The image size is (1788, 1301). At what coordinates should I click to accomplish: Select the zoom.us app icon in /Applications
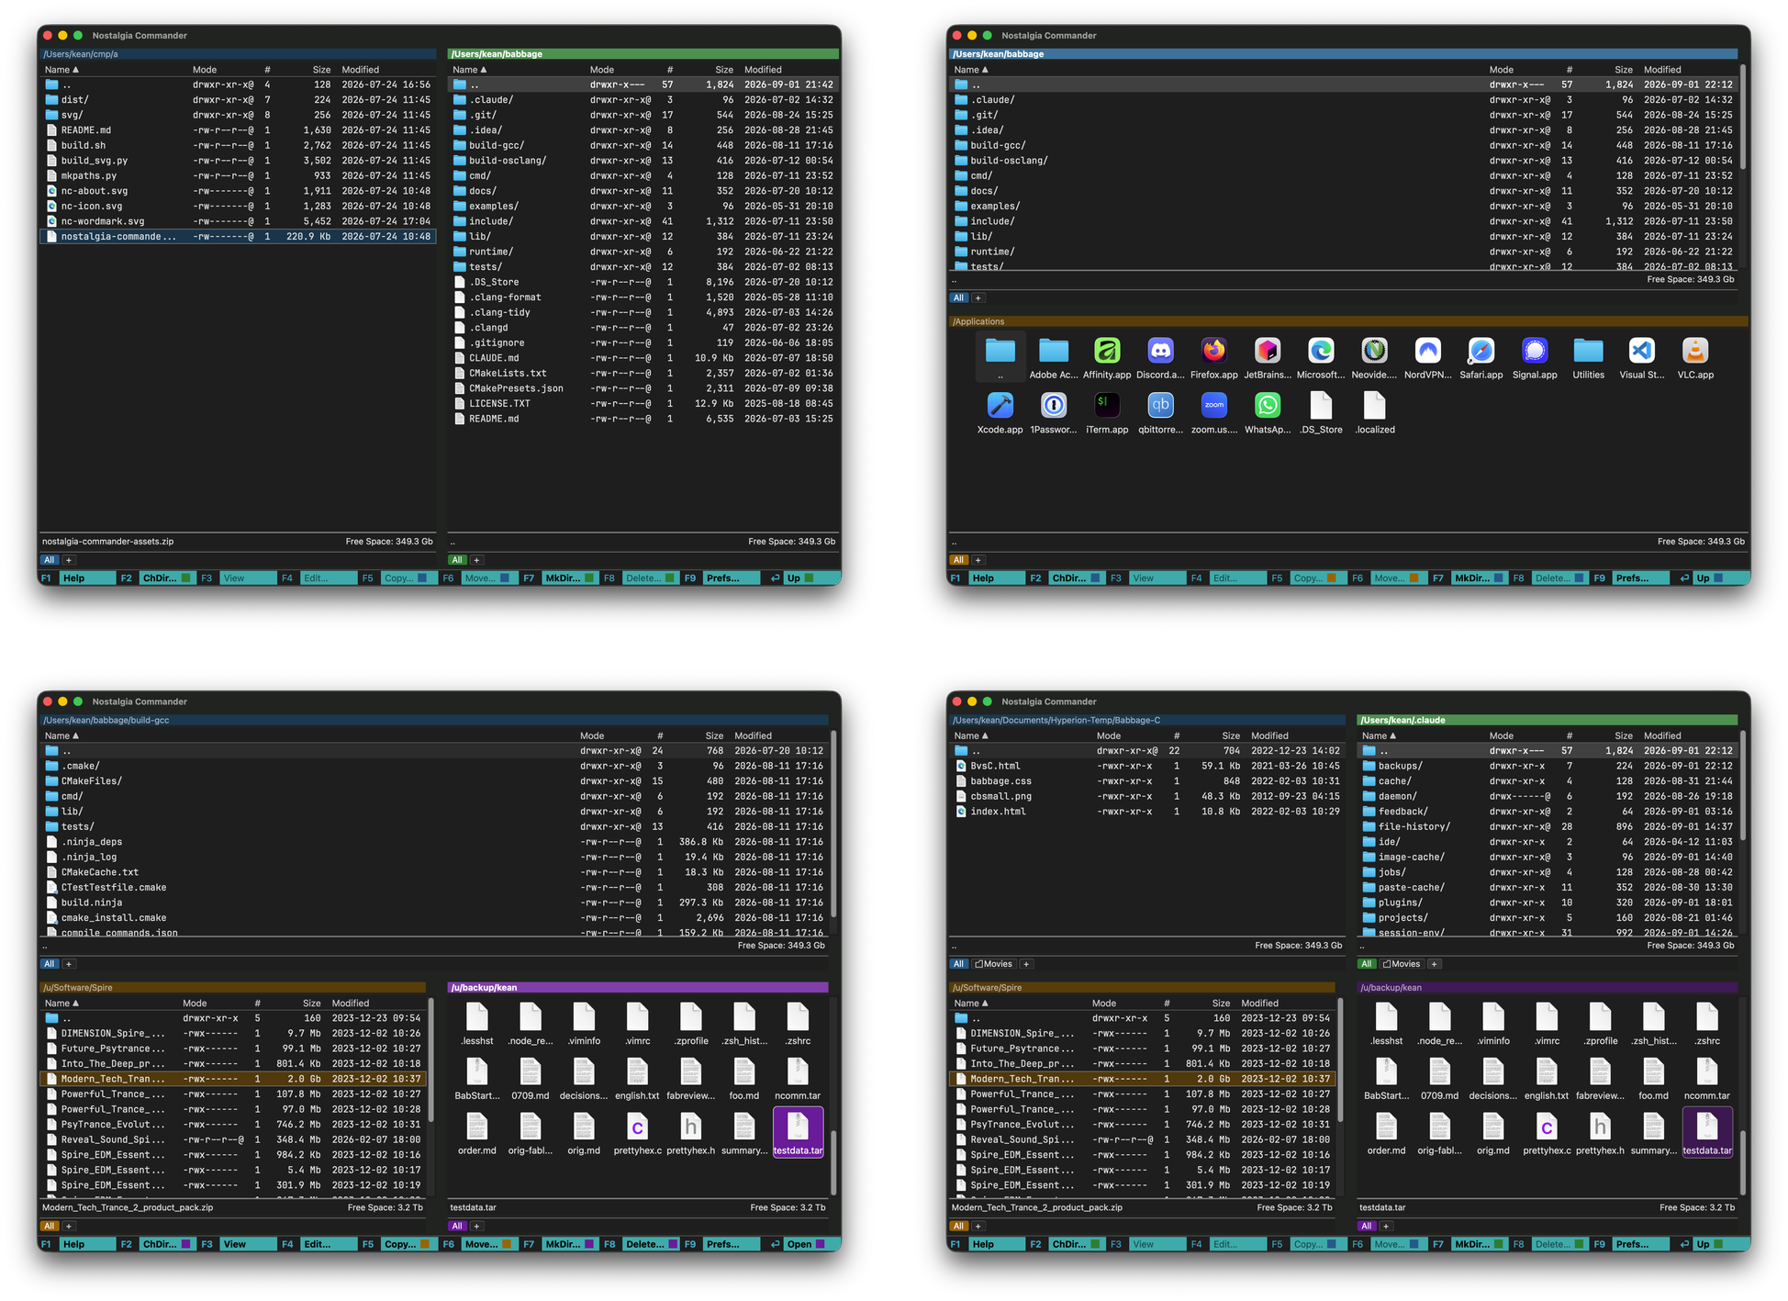pos(1213,405)
